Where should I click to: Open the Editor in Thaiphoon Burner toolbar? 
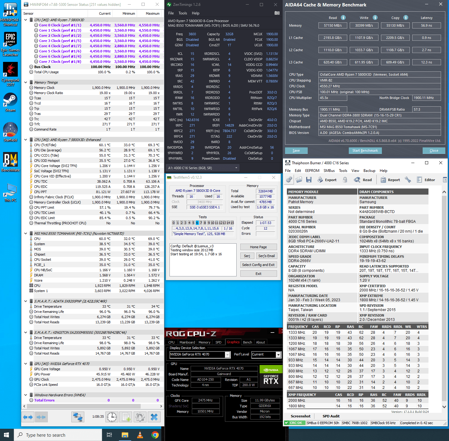point(426,180)
